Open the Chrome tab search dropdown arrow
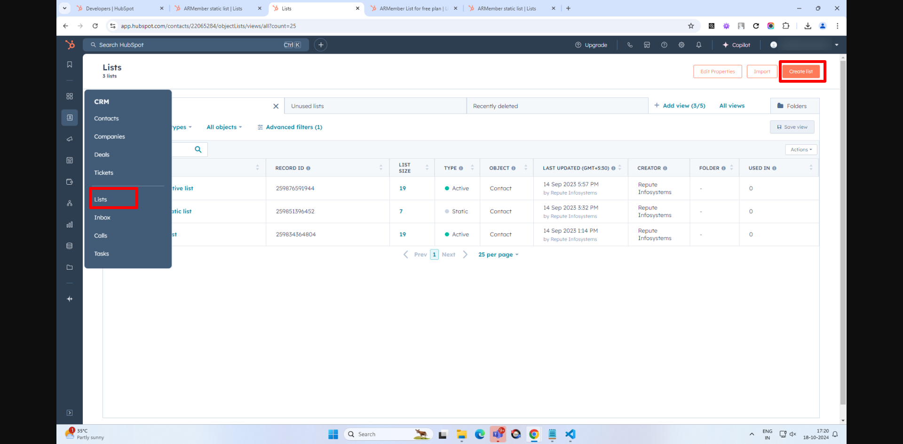This screenshot has width=903, height=444. [65, 8]
